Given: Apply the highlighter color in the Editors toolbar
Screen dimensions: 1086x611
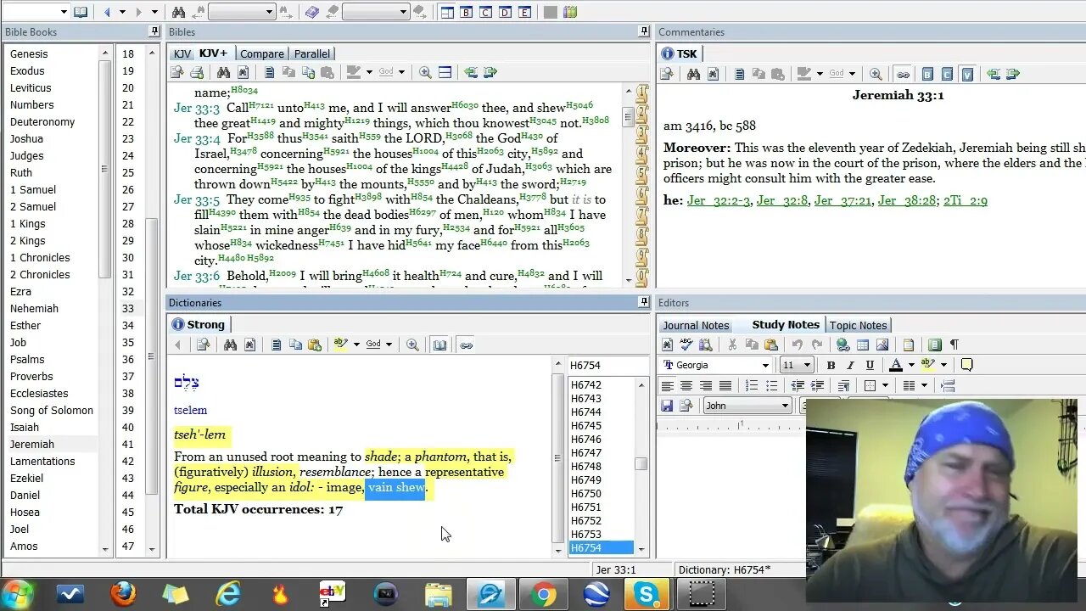Looking at the screenshot, I should click(x=927, y=365).
